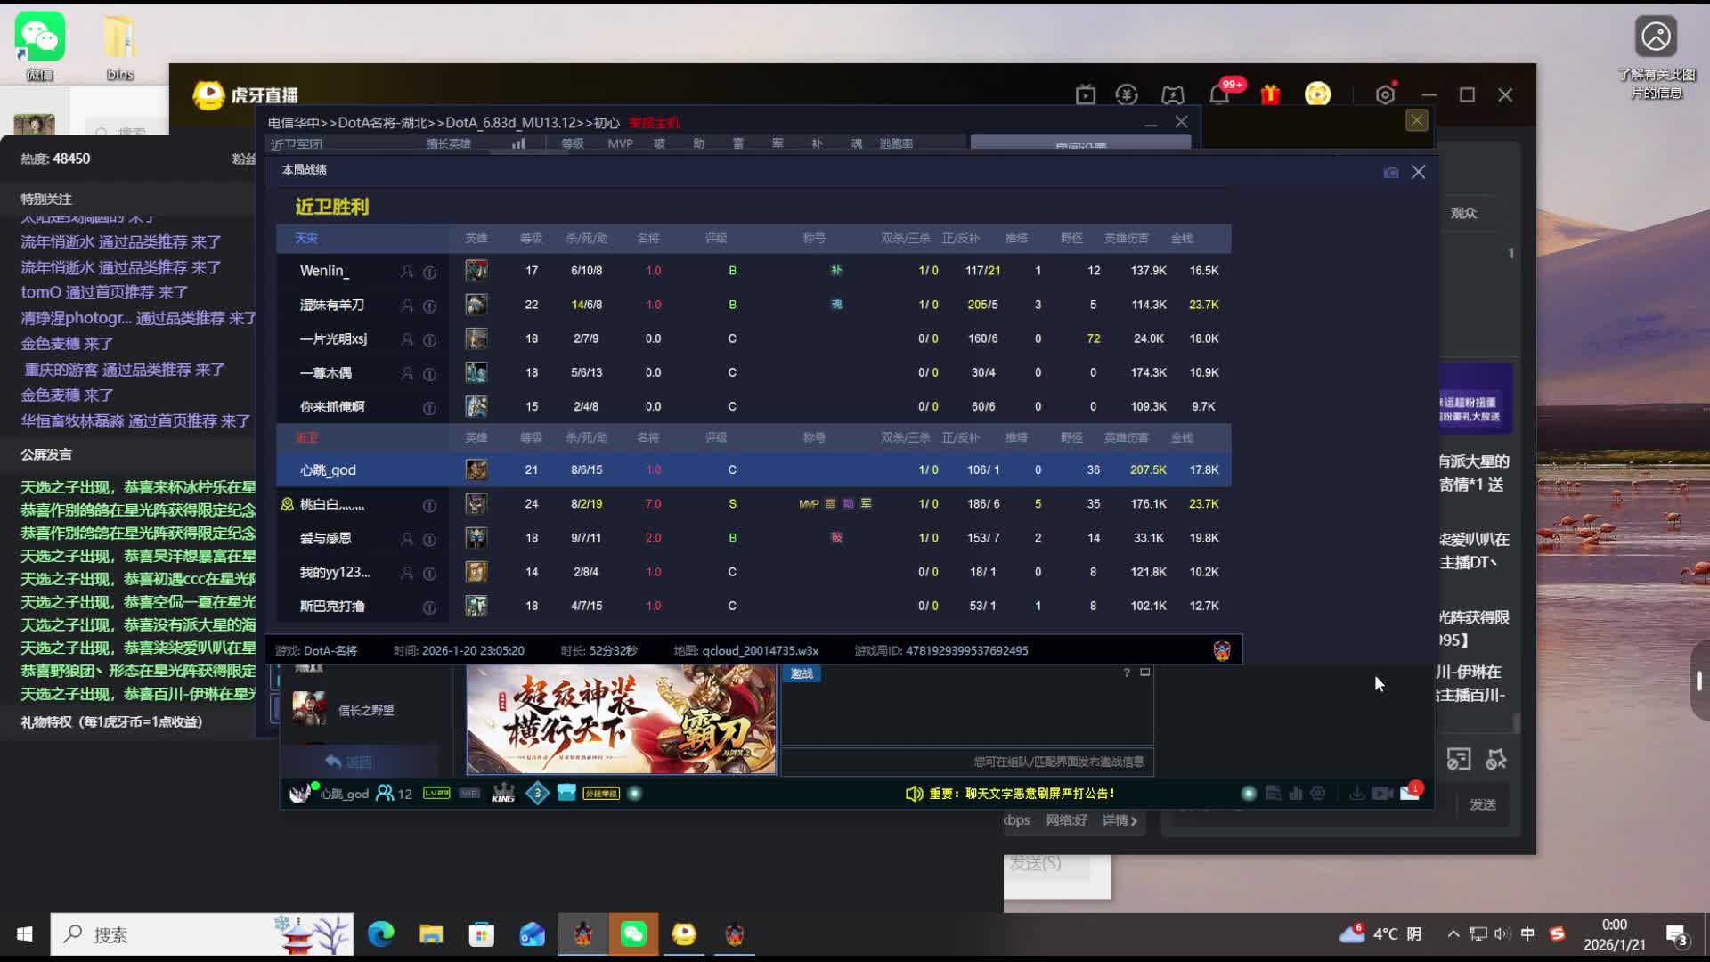
Task: Click the red gift box icon
Action: pyautogui.click(x=1270, y=94)
